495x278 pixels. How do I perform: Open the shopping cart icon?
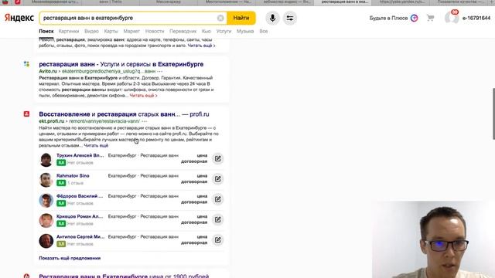(x=430, y=18)
